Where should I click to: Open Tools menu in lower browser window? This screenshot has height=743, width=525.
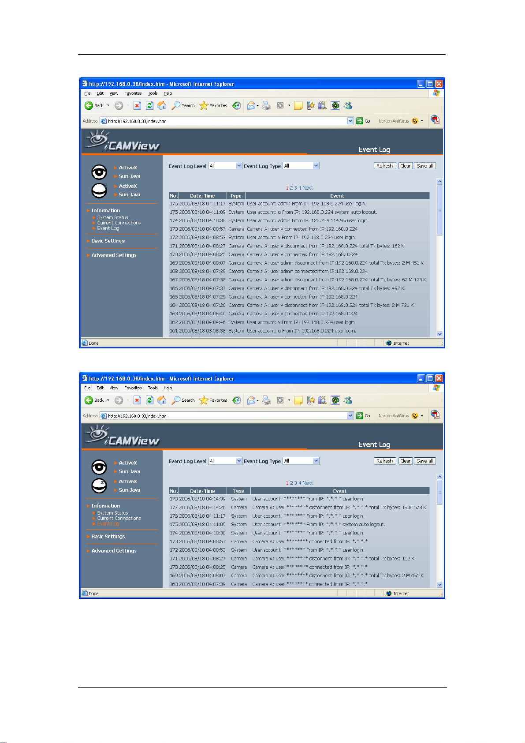[x=153, y=388]
